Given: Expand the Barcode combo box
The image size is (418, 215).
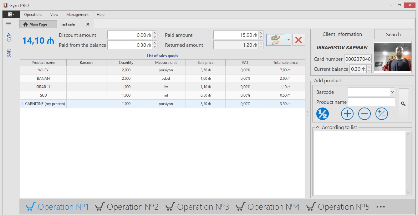Looking at the screenshot, I should 392,92.
